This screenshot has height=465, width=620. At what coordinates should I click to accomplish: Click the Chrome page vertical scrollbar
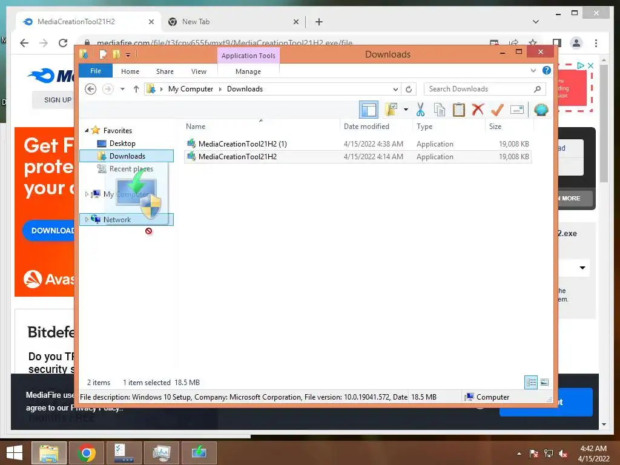point(604,122)
